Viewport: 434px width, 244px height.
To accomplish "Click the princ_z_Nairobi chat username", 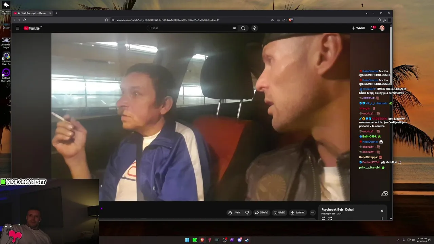I will 370,167.
